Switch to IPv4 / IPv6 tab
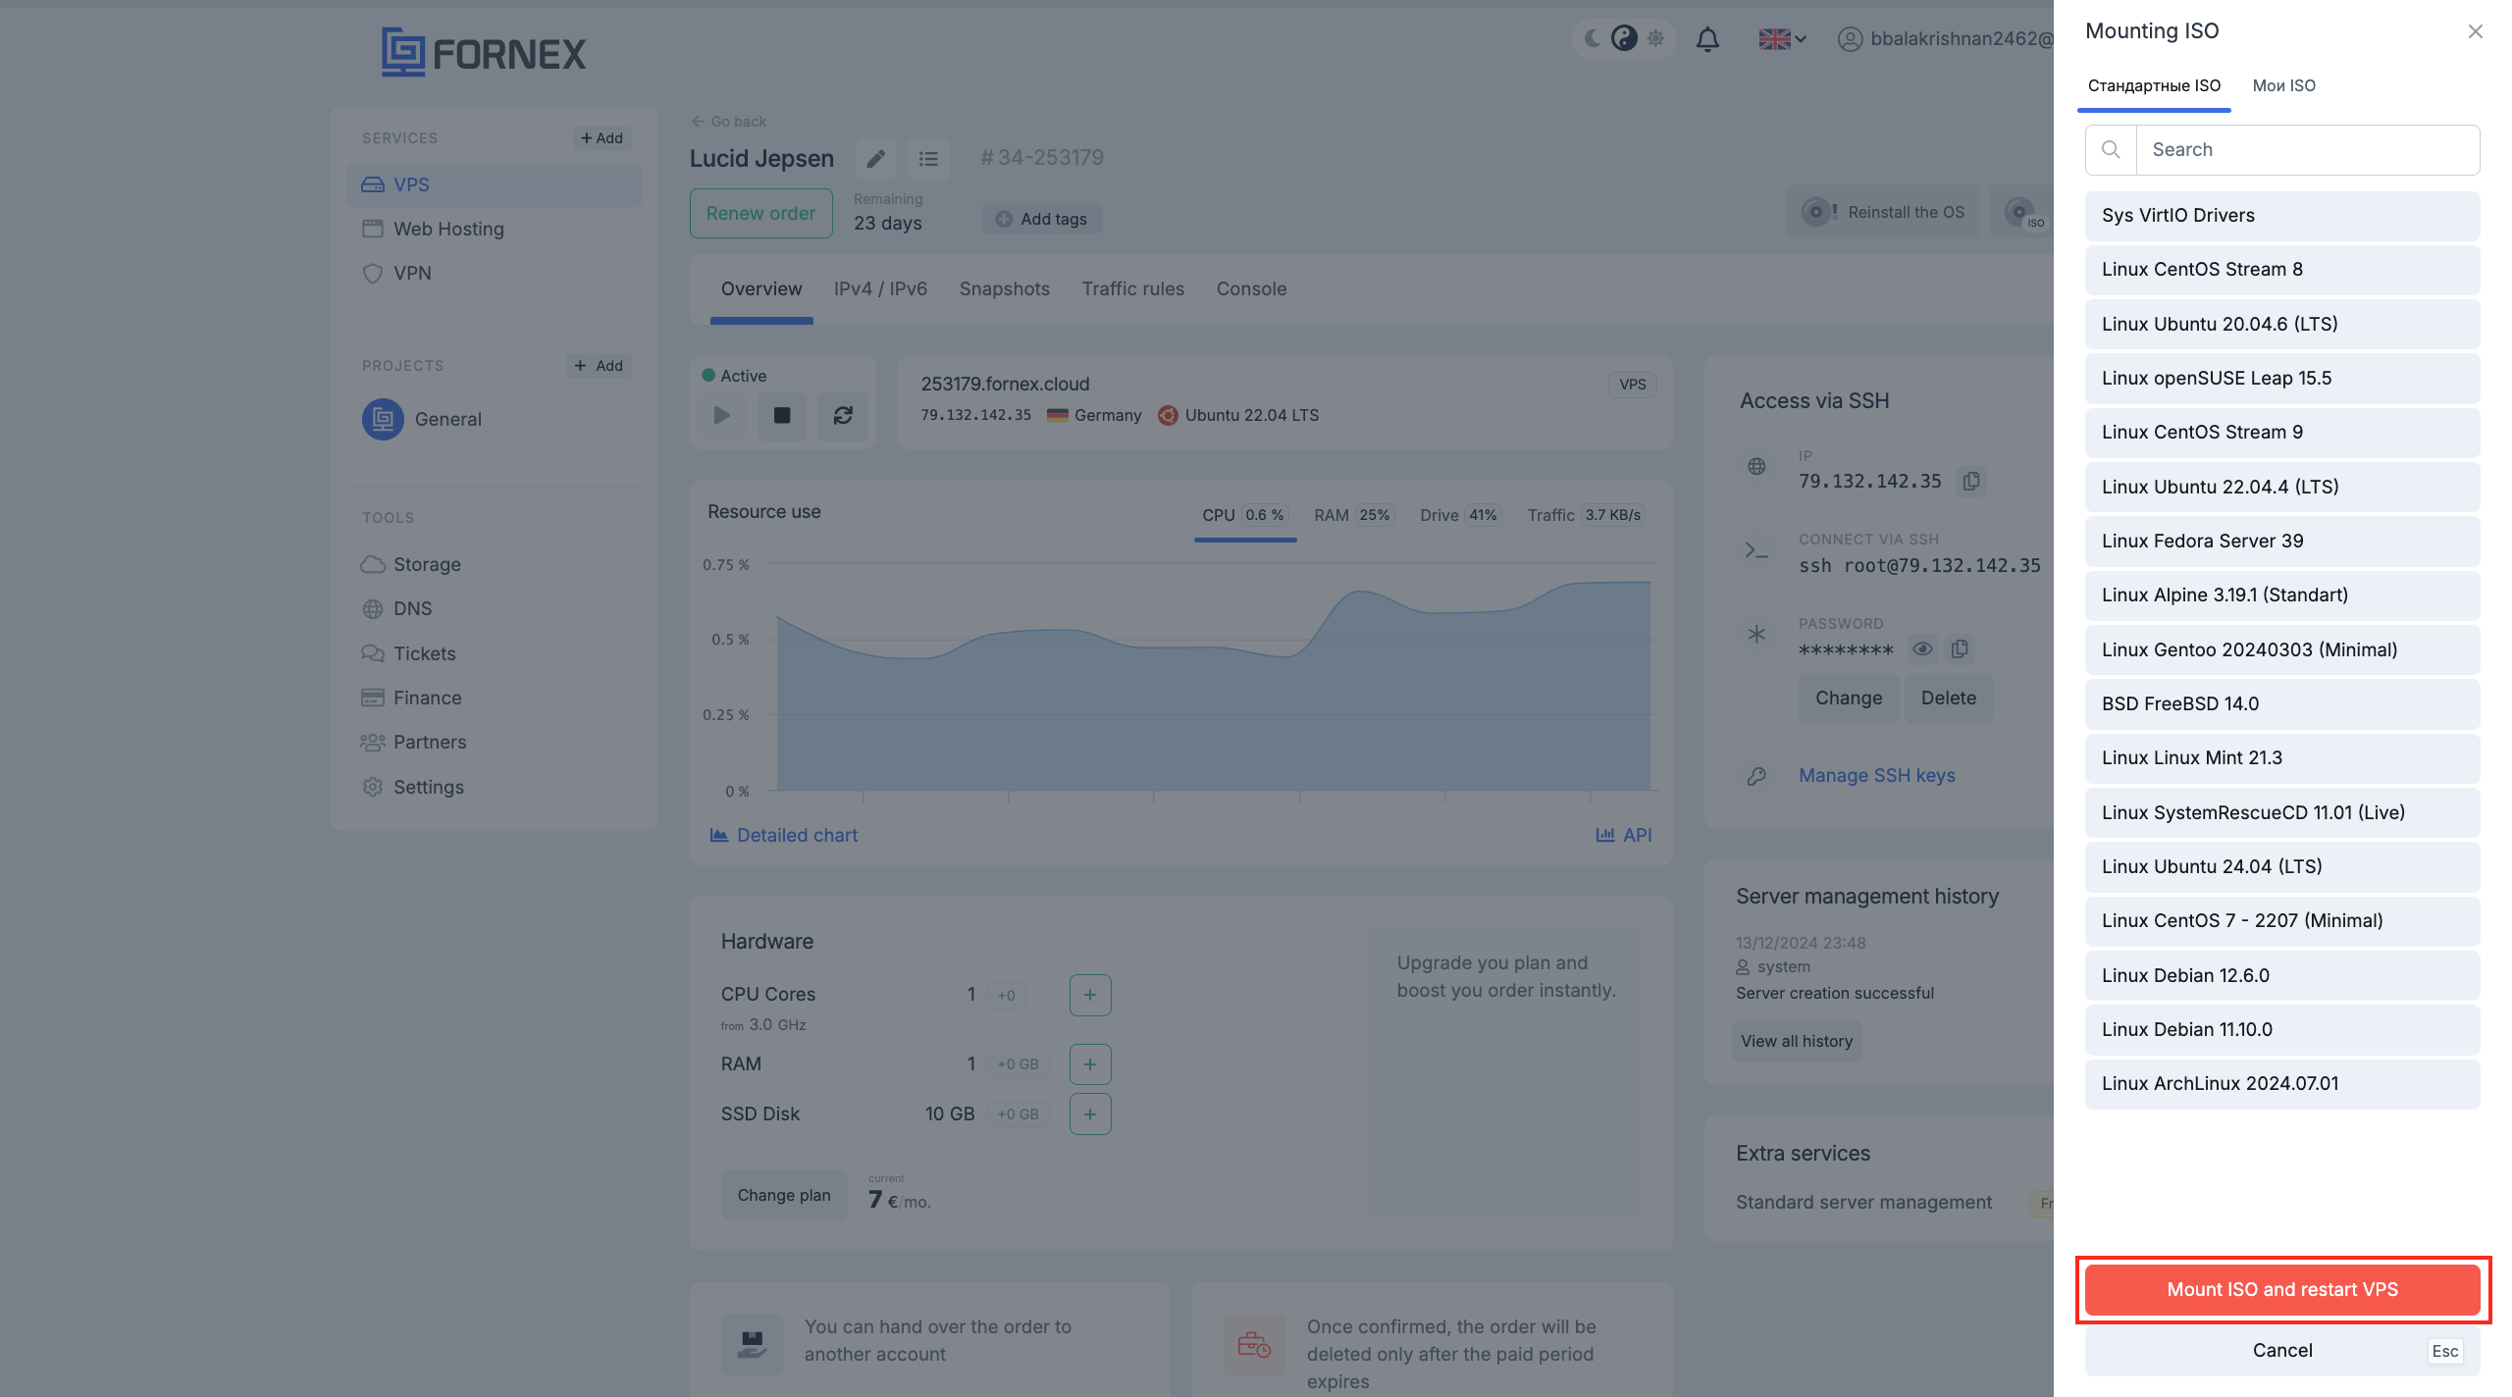Screen dimensions: 2512x1397 coord(880,289)
